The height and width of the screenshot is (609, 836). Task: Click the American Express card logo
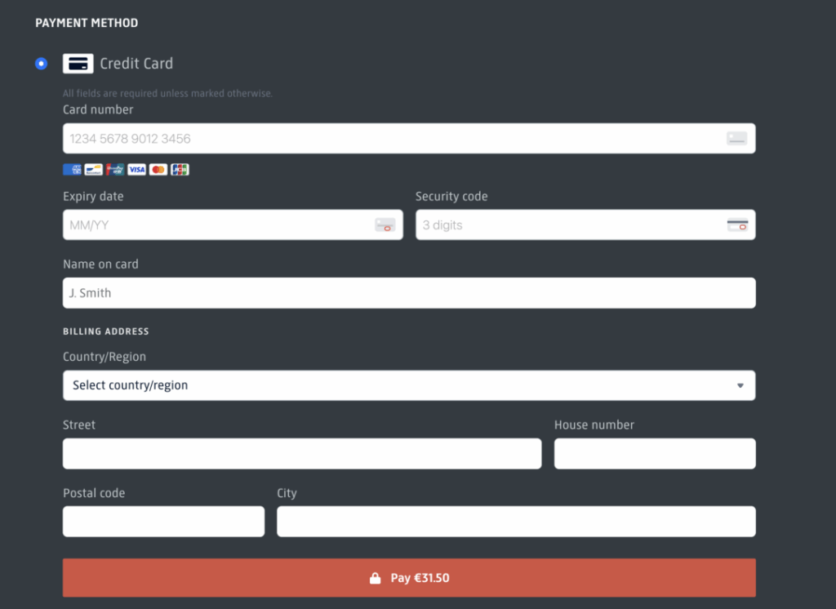[72, 170]
